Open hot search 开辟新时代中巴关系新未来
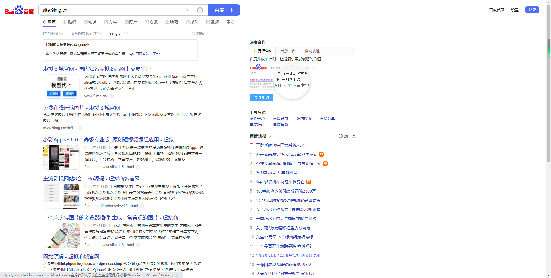 tap(280, 145)
